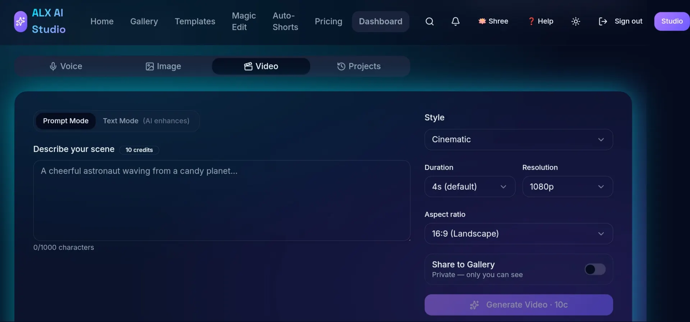Click the microphone icon in Voice tab
The width and height of the screenshot is (690, 322).
tap(53, 66)
